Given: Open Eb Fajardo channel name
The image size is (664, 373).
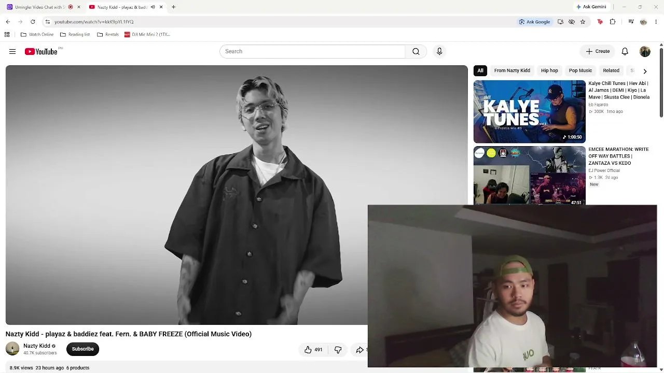Looking at the screenshot, I should pyautogui.click(x=598, y=105).
